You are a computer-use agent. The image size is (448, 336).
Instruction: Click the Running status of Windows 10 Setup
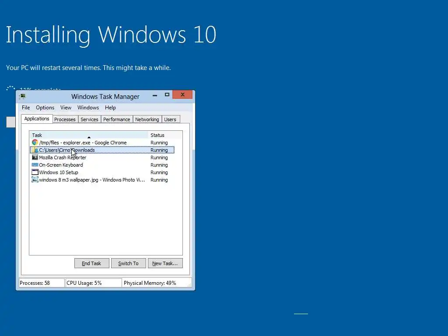tap(159, 172)
